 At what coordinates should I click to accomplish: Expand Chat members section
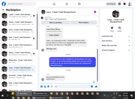click(x=116, y=41)
